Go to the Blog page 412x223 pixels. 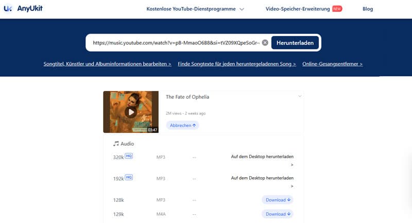[x=368, y=9]
